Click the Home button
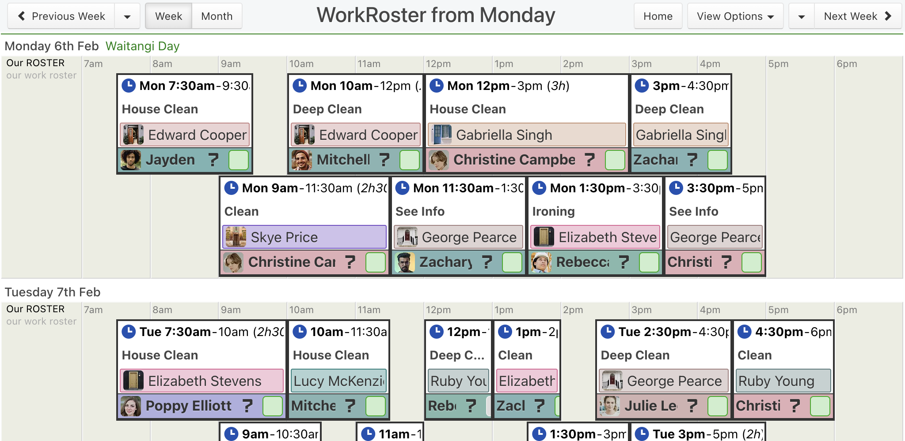 pyautogui.click(x=658, y=16)
